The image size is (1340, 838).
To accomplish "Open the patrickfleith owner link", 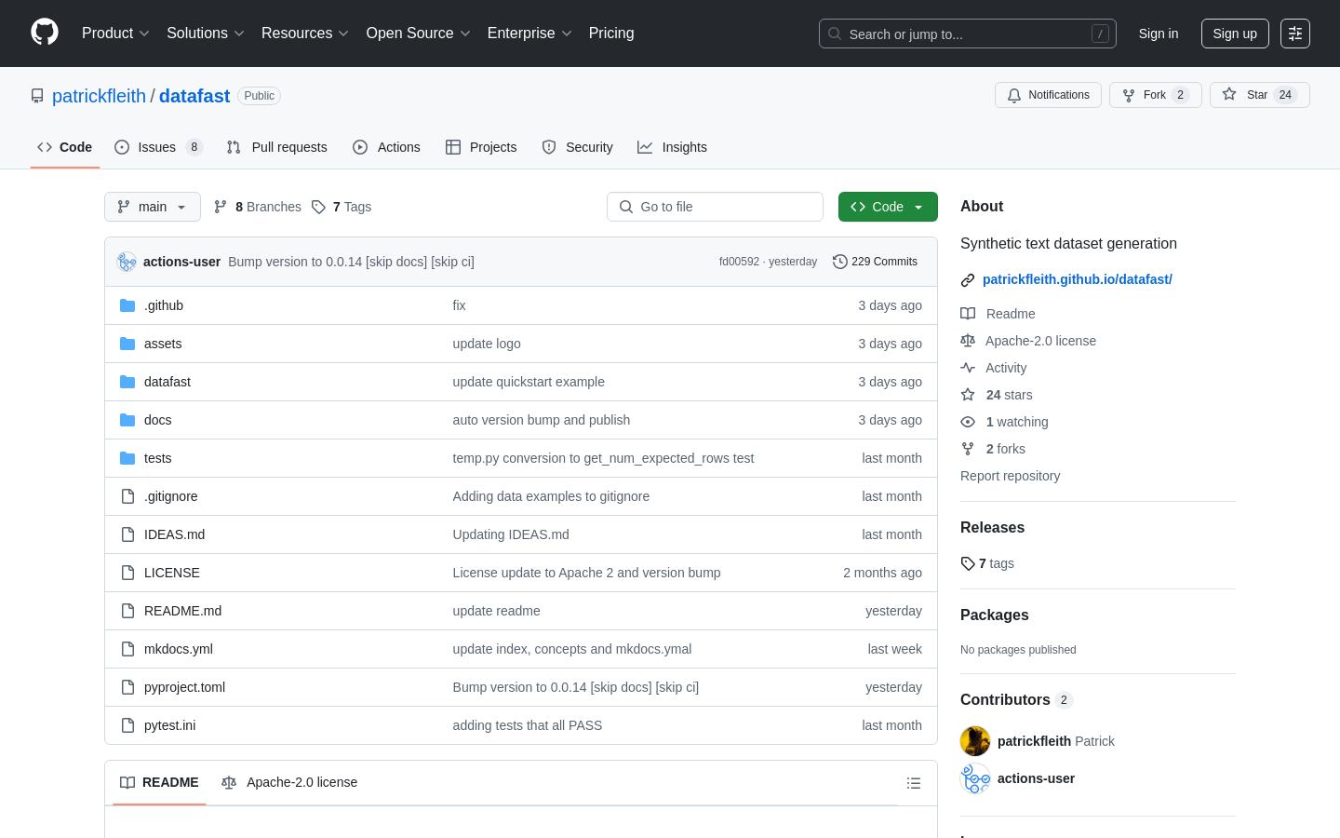I will click(x=99, y=96).
